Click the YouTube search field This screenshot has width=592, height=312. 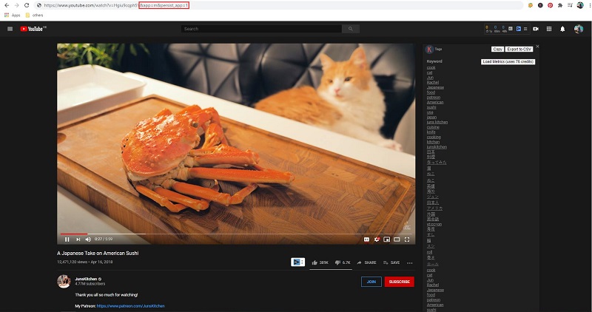(x=260, y=29)
